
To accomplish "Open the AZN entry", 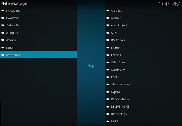I will coord(143,33).
